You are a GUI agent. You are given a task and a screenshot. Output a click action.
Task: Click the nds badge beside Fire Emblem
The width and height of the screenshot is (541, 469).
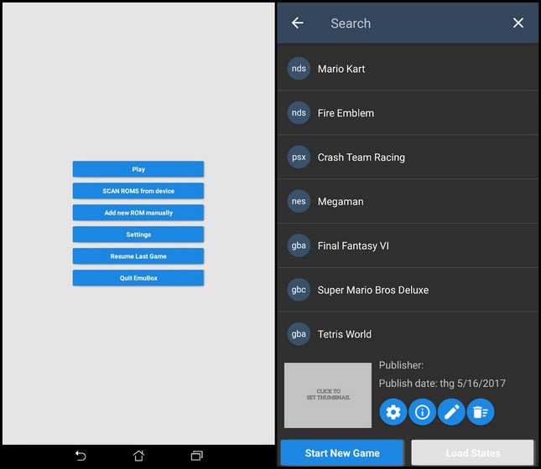299,113
